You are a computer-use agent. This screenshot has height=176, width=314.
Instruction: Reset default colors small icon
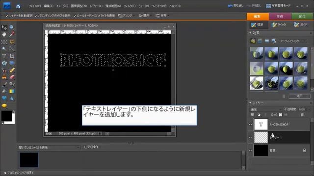click(x=2, y=123)
